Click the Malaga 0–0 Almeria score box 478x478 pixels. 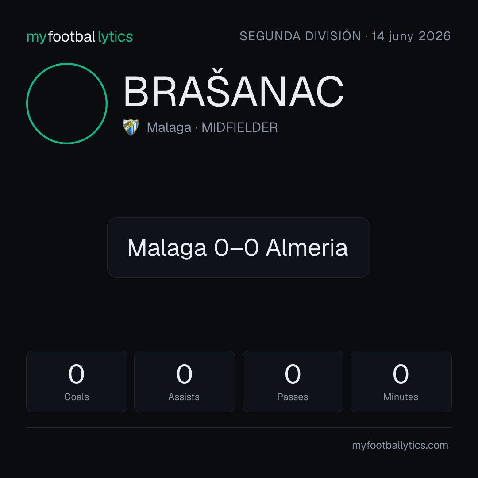[239, 247]
